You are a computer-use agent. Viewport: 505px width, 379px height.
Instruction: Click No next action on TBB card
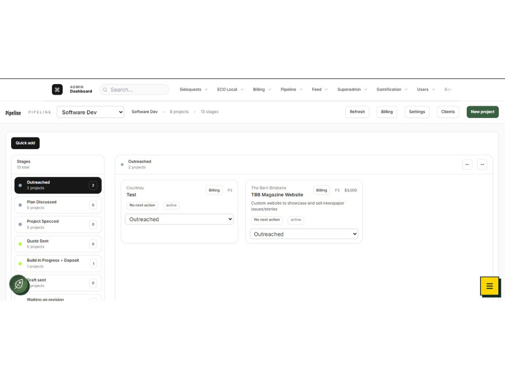point(267,220)
